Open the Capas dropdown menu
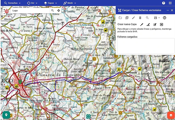175x120 pixels. point(50,3)
